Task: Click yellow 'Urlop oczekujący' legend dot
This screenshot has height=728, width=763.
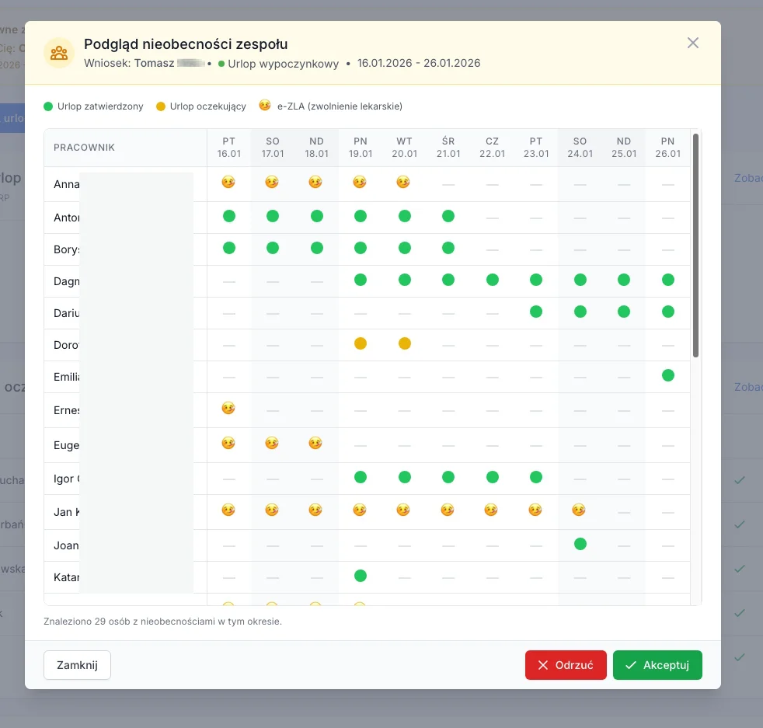Action: coord(161,106)
